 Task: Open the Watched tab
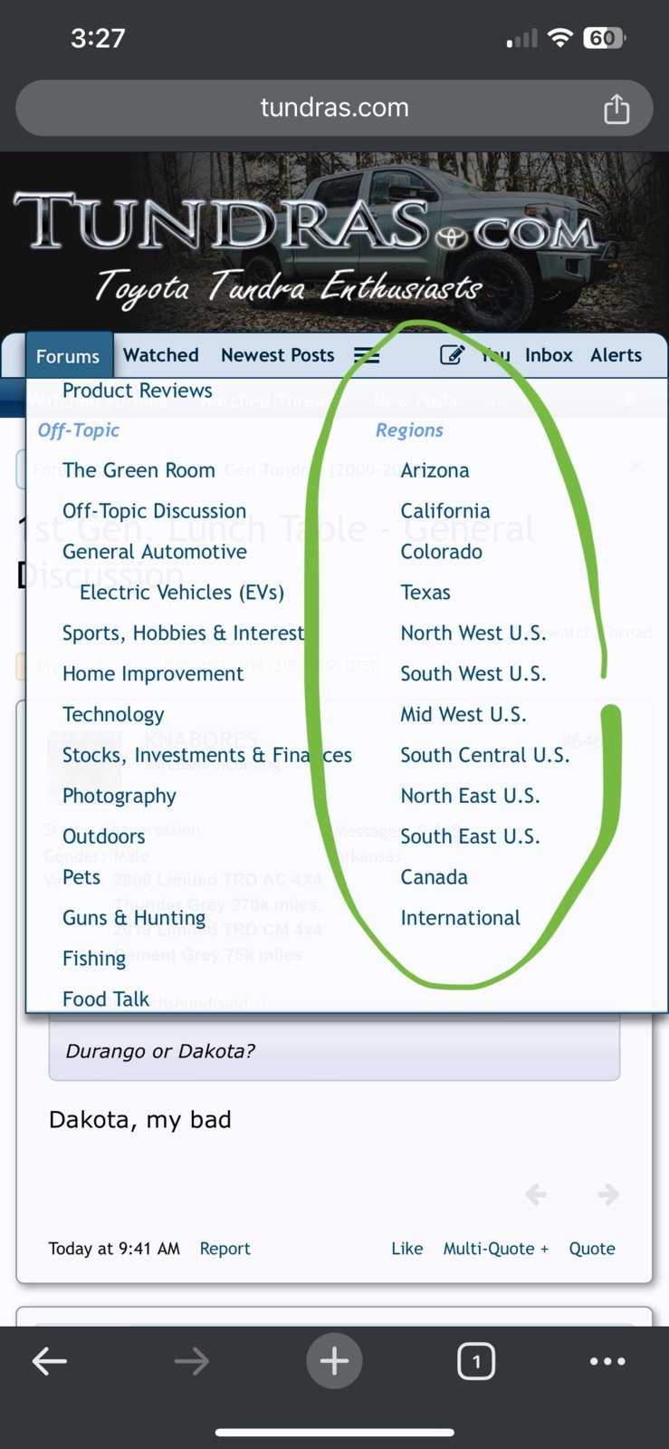161,355
